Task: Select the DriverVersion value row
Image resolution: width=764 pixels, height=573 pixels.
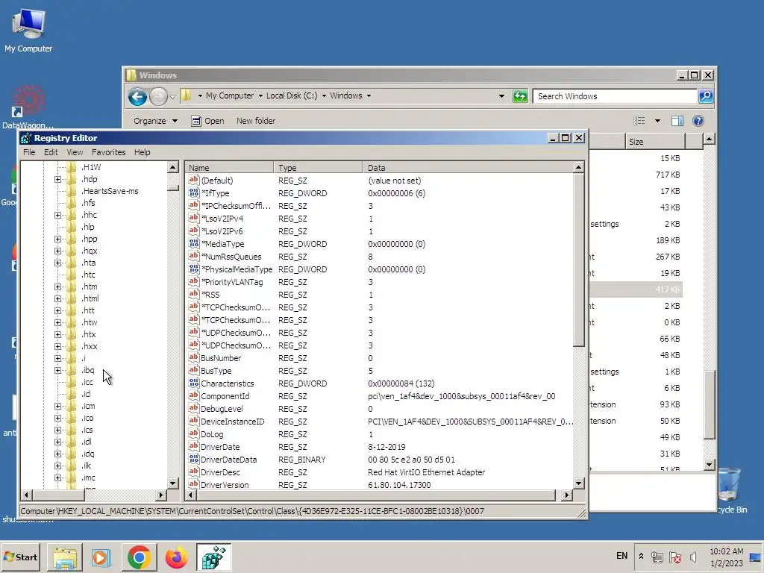Action: (x=380, y=485)
